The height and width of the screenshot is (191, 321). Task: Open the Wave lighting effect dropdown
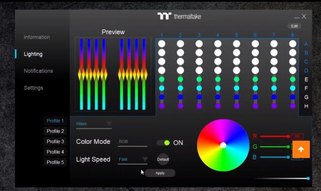(94, 124)
